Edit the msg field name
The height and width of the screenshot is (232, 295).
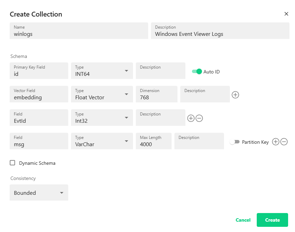[x=39, y=141]
